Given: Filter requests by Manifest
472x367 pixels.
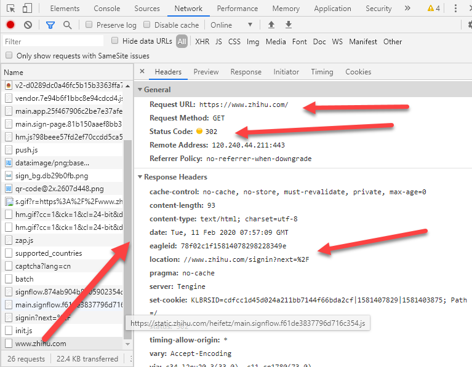Looking at the screenshot, I should tap(363, 42).
